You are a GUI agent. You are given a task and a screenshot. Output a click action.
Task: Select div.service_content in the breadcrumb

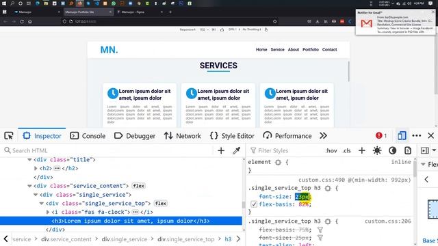[66, 239]
